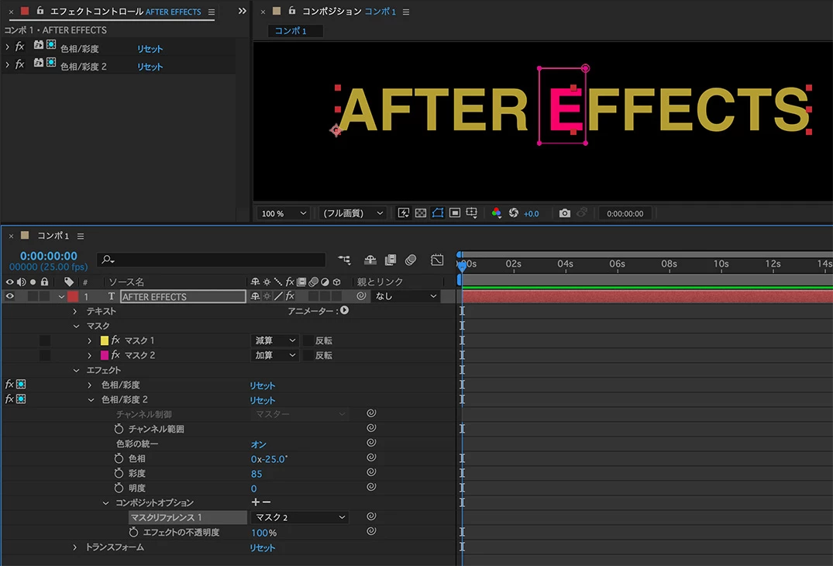Screen dimensions: 833x566
Task: Enable frame blending icon in timeline
Action: pyautogui.click(x=391, y=259)
